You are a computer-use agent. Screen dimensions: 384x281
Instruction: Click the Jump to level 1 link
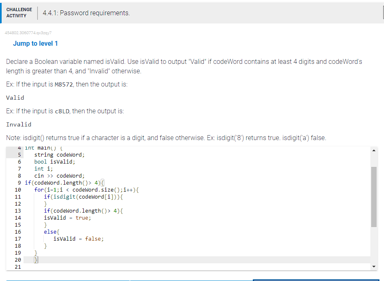(x=35, y=43)
